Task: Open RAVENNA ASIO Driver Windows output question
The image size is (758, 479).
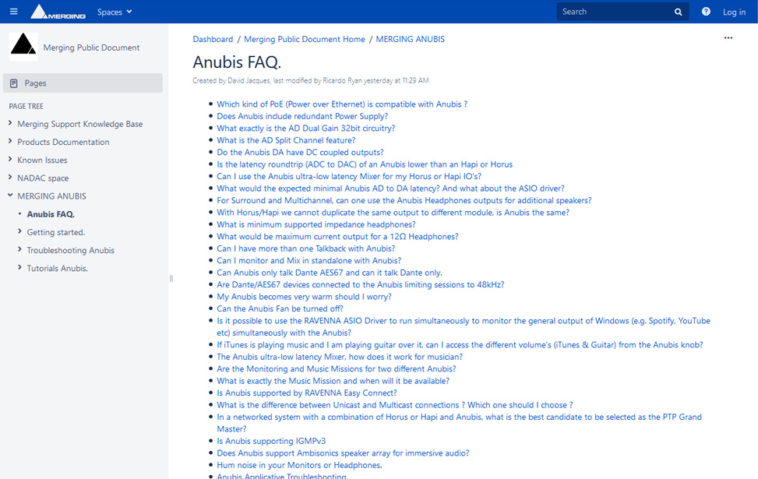Action: pos(464,327)
